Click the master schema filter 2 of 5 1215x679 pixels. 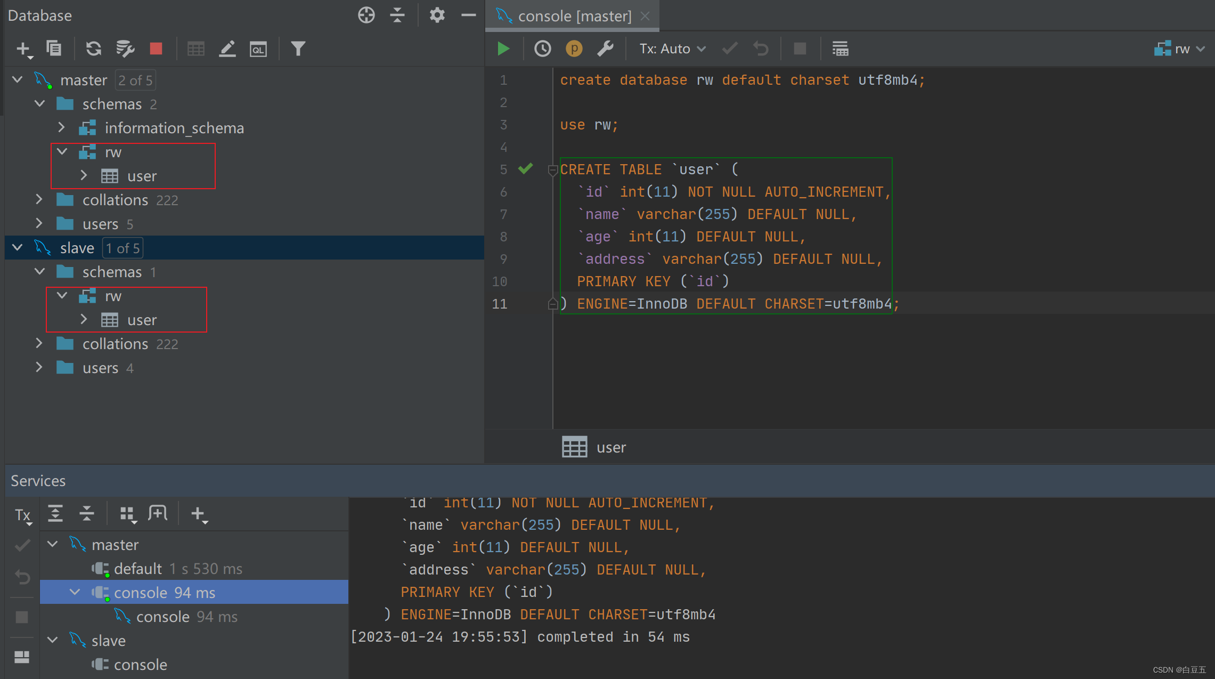(135, 80)
